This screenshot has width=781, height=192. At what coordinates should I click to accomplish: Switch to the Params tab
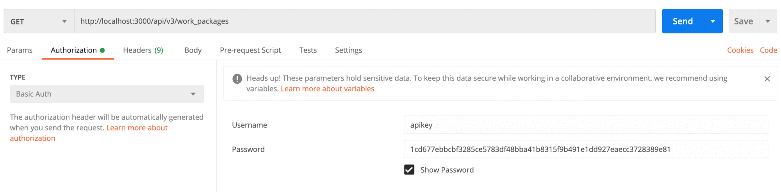(x=20, y=50)
